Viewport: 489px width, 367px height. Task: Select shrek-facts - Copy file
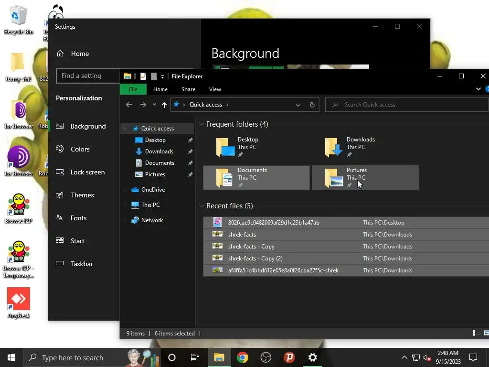pos(346,247)
